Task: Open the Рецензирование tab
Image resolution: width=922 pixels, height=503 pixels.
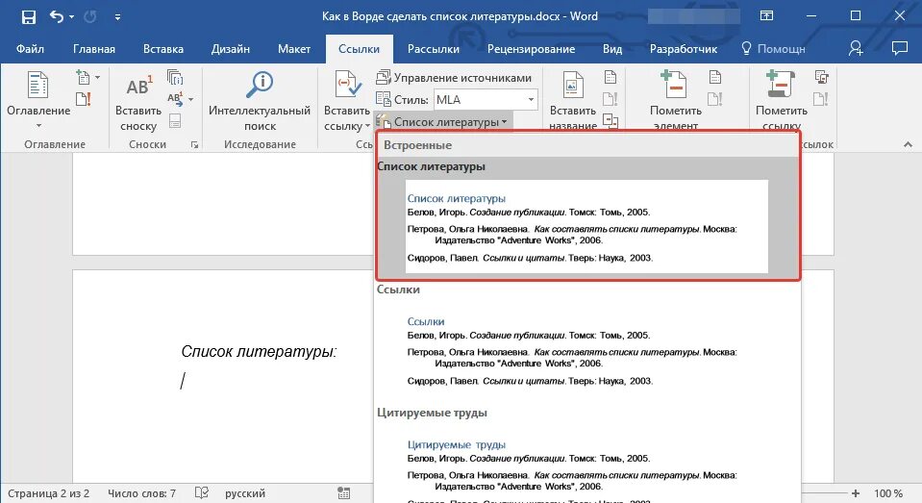Action: 531,49
